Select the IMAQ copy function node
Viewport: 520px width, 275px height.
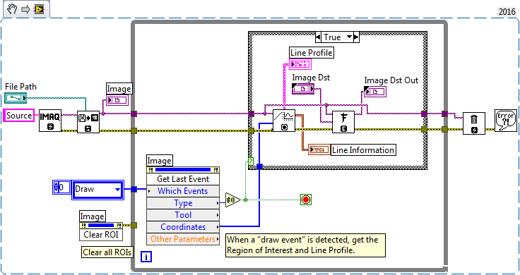[343, 122]
